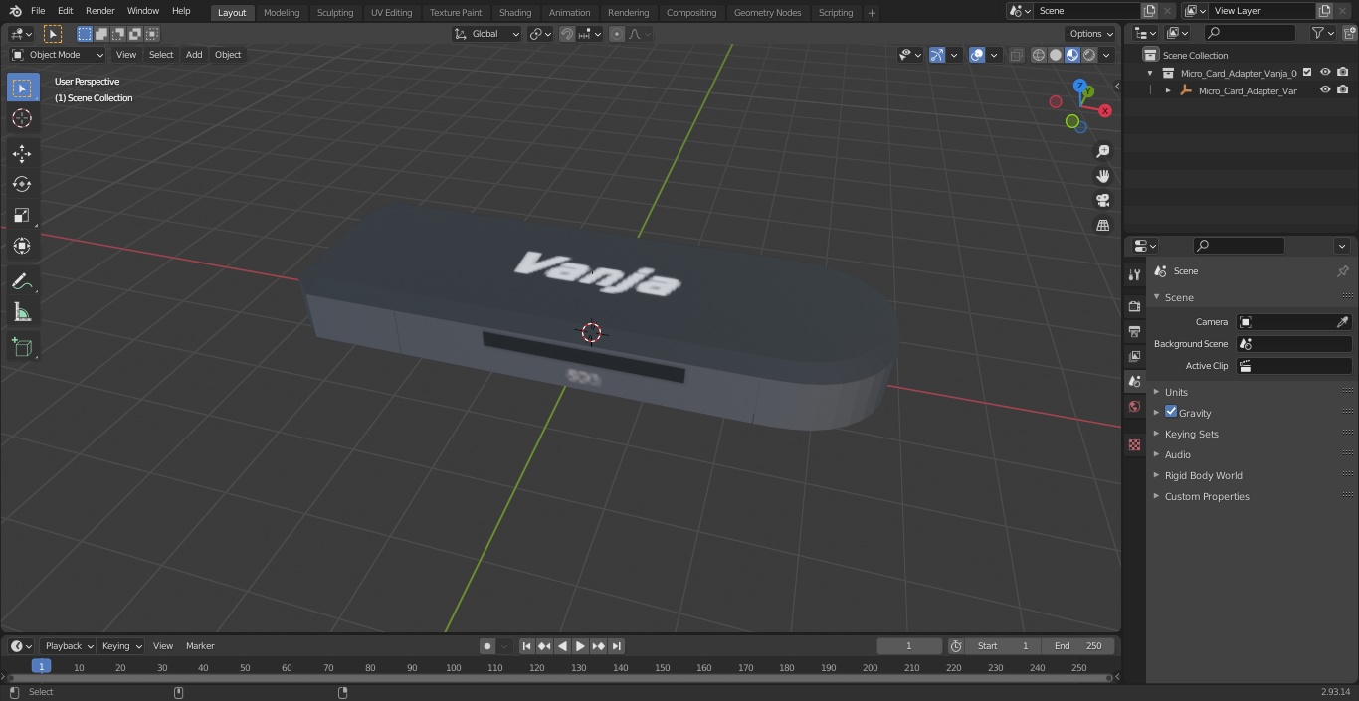1359x701 pixels.
Task: Click the X axis on navigation gizmo
Action: tap(1104, 111)
